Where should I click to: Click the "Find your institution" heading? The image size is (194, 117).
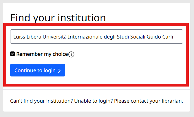click(58, 18)
